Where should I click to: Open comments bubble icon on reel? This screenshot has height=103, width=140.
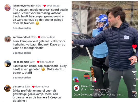point(134,60)
